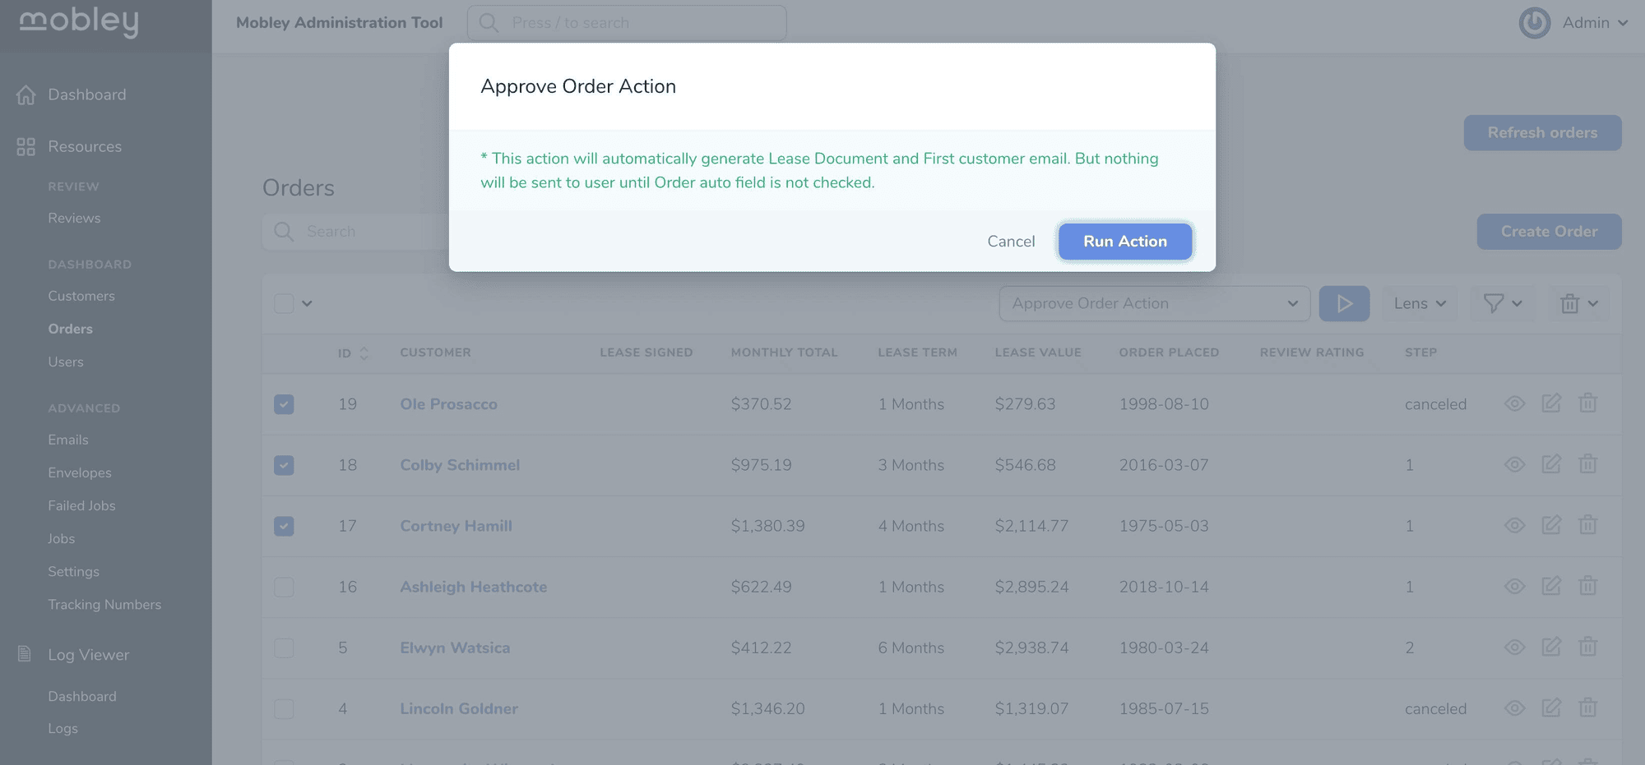The height and width of the screenshot is (765, 1645).
Task: Click the Run Action button
Action: click(x=1124, y=241)
